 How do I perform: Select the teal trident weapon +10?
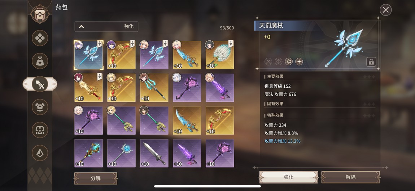(154, 87)
